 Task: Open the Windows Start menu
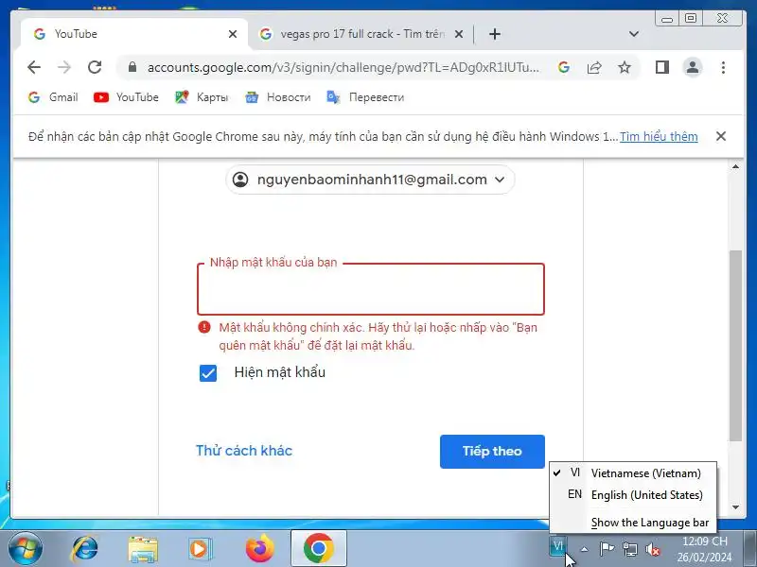point(25,549)
